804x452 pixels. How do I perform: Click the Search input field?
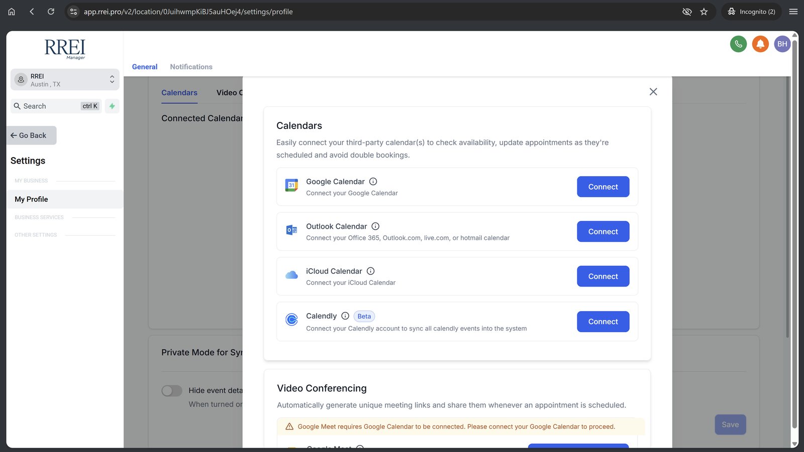[x=56, y=106]
